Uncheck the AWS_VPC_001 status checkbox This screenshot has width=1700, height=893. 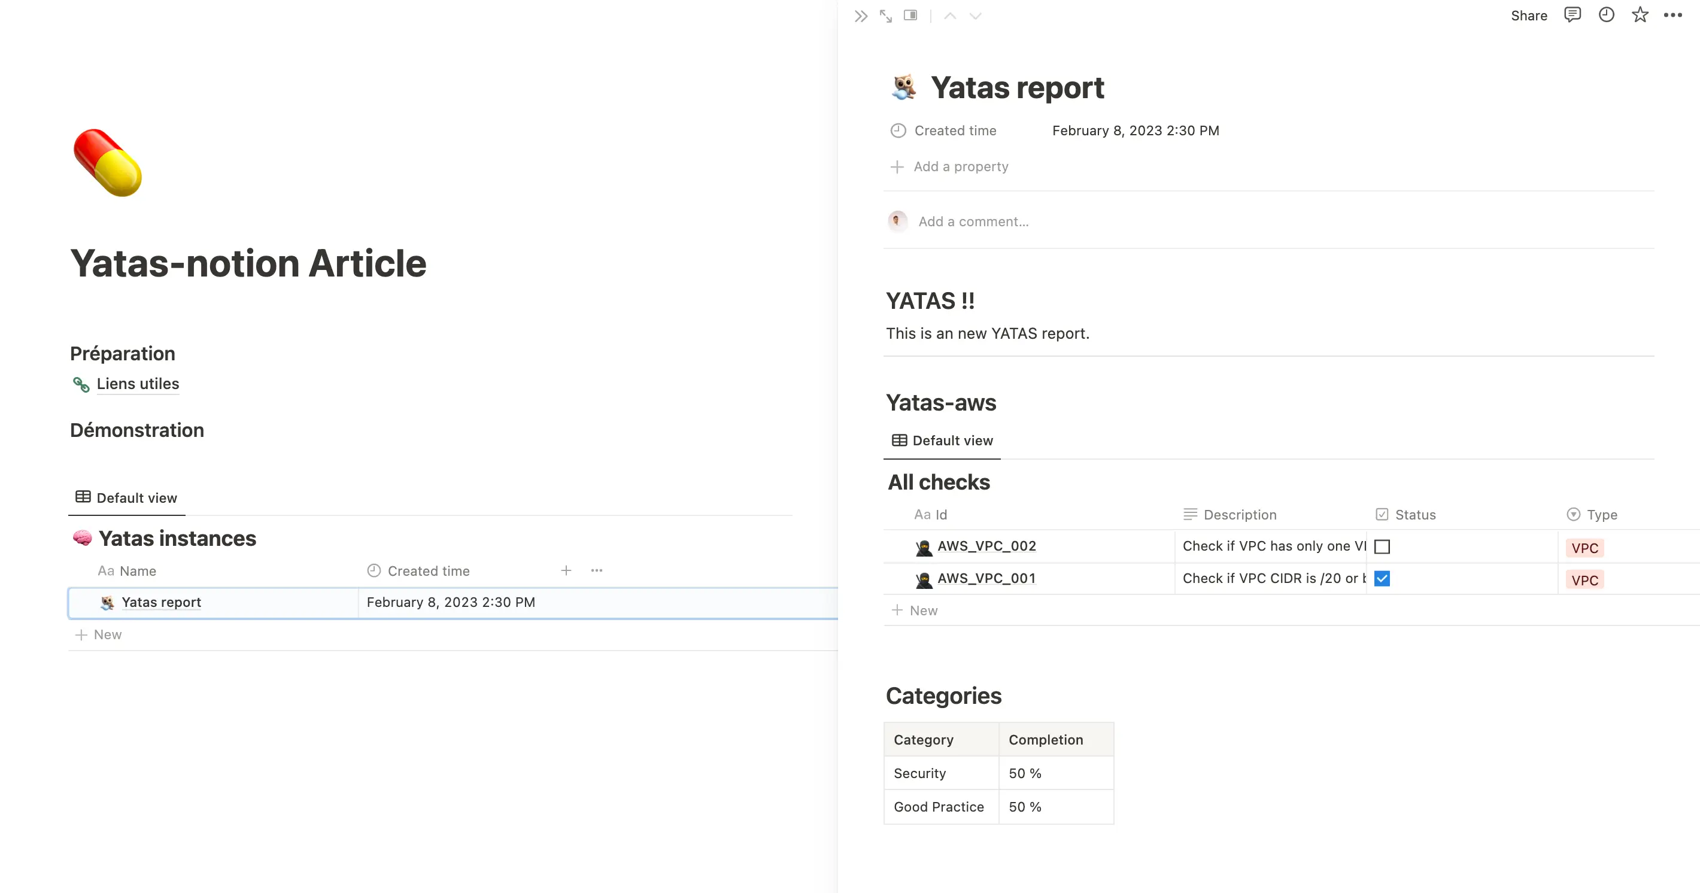(1382, 579)
